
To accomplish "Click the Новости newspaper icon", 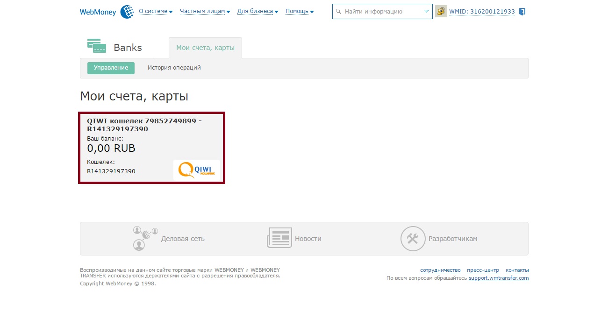I will [x=279, y=238].
